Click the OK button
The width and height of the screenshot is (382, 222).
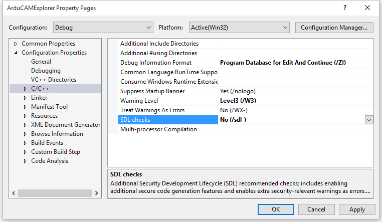[276, 209]
